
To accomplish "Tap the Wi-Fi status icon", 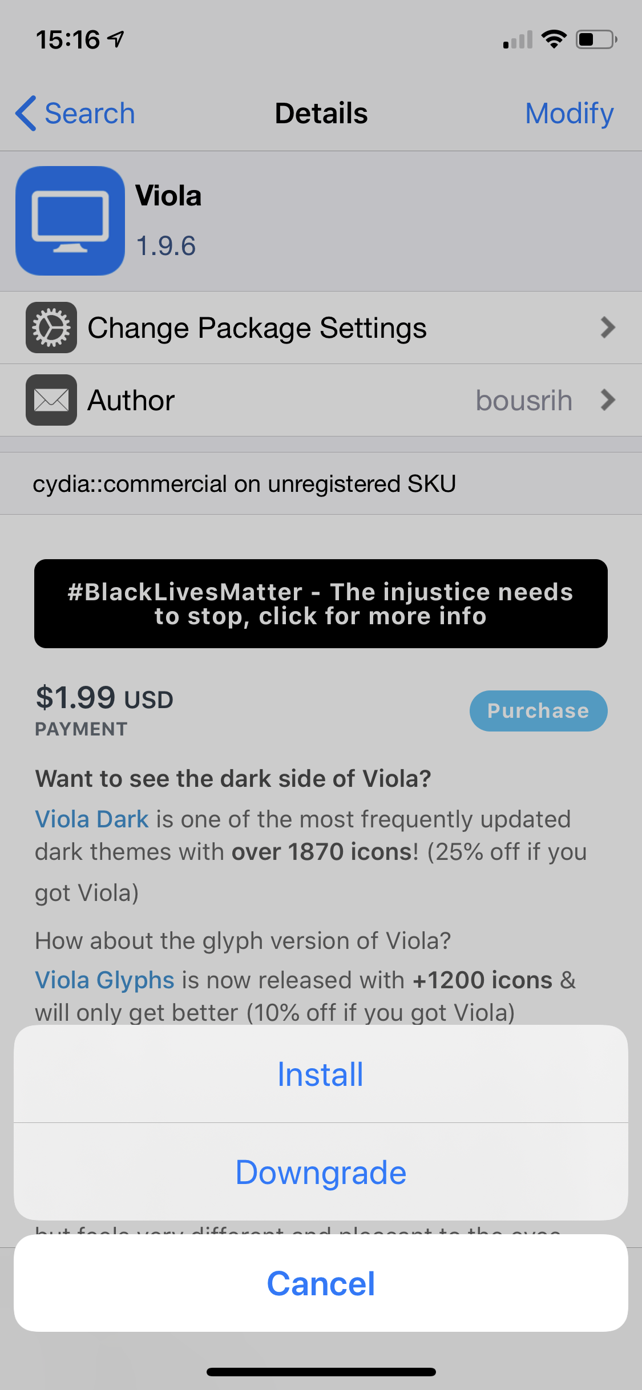I will coord(553,39).
